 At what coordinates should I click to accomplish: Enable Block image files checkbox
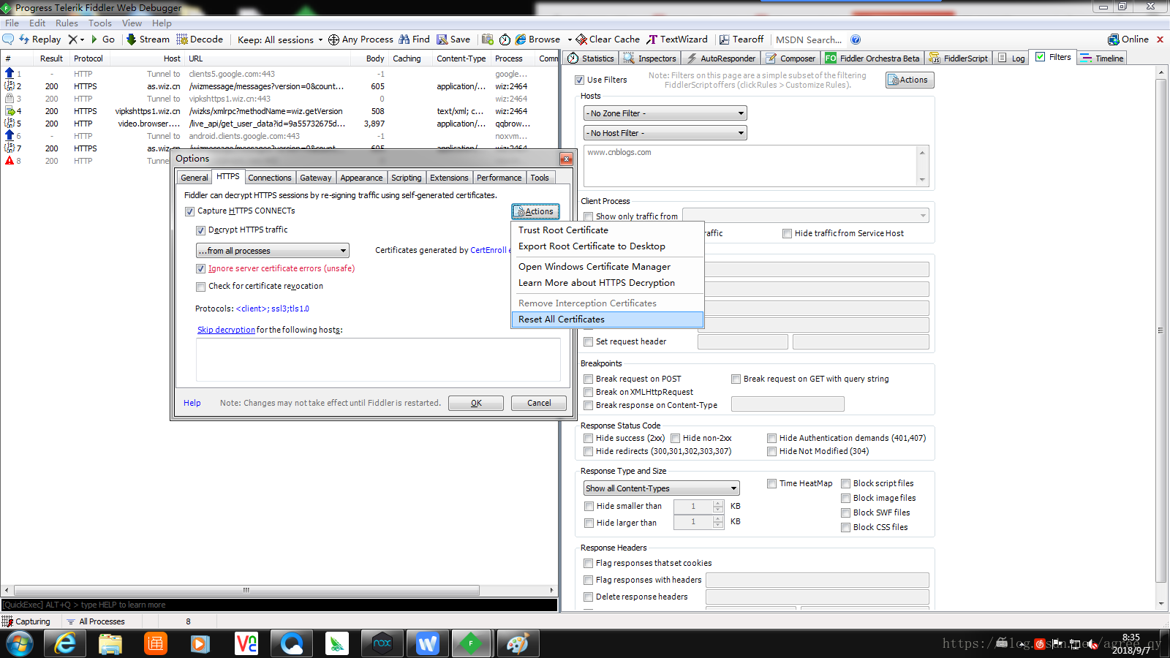coord(845,498)
